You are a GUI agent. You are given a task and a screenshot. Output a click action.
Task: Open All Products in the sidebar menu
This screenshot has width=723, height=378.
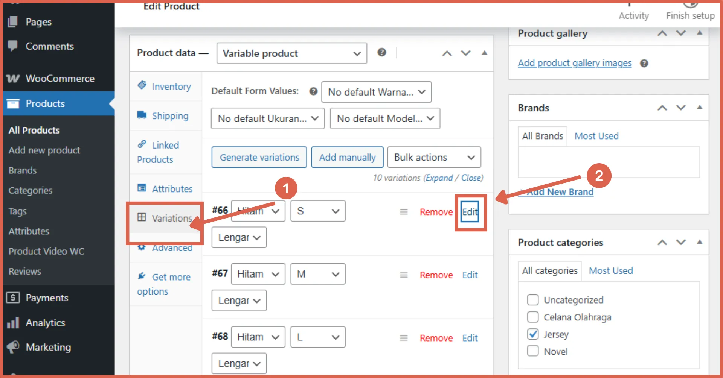[34, 130]
